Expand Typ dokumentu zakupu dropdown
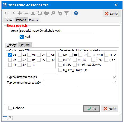The width and height of the screenshot is (124, 123). (80, 77)
